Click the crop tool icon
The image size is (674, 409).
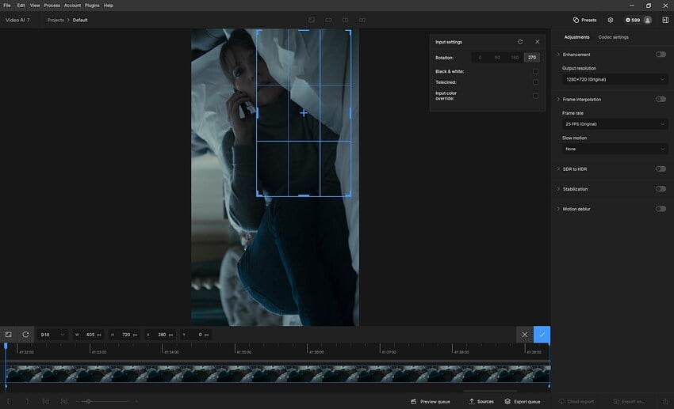tap(9, 335)
